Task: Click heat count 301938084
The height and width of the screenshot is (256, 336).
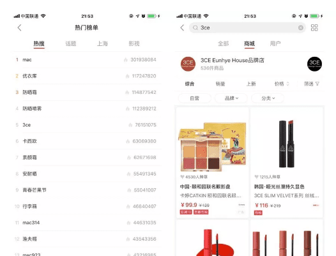Action: point(143,60)
